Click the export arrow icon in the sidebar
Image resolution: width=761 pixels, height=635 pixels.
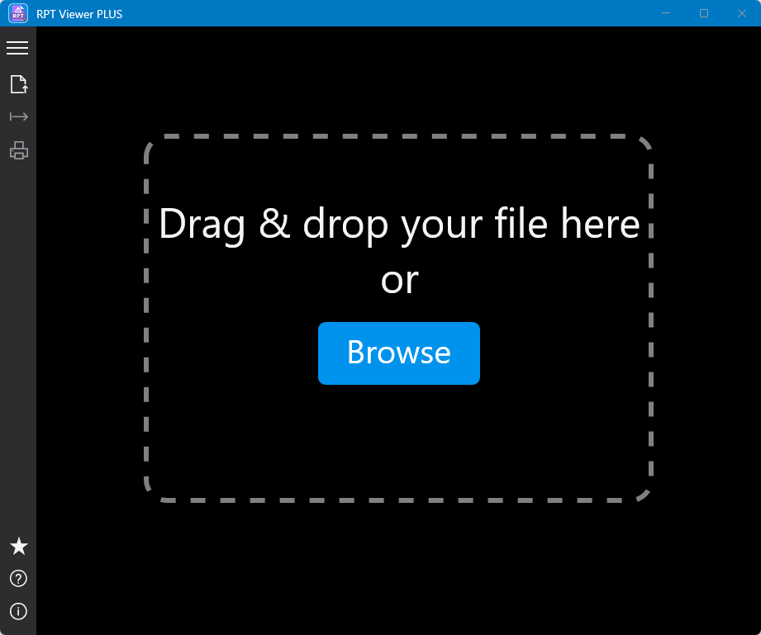coord(18,116)
